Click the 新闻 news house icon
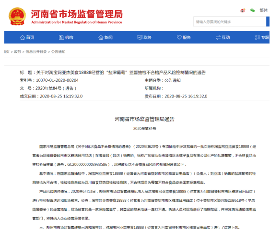270x232 pixels. 101,37
